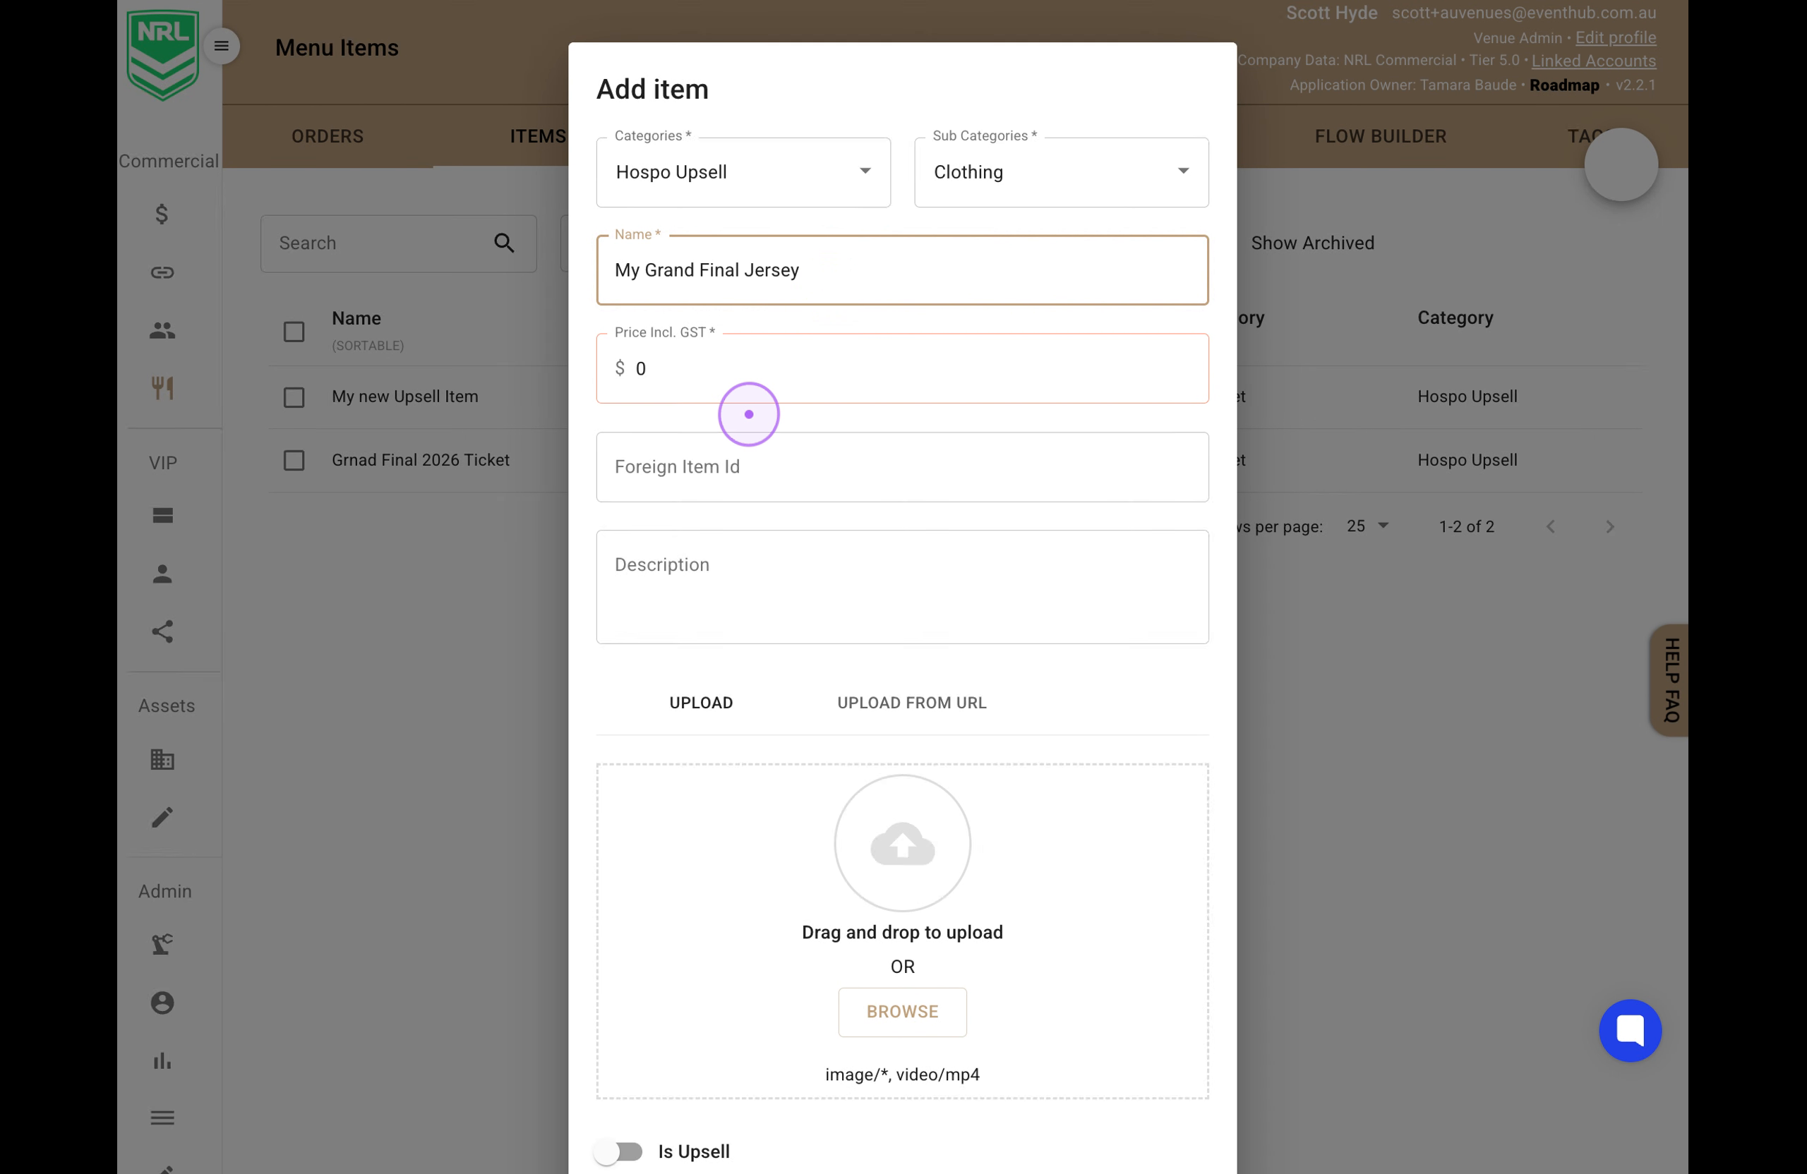This screenshot has width=1807, height=1174.
Task: Click the Price Incl. GST field
Action: click(x=902, y=368)
